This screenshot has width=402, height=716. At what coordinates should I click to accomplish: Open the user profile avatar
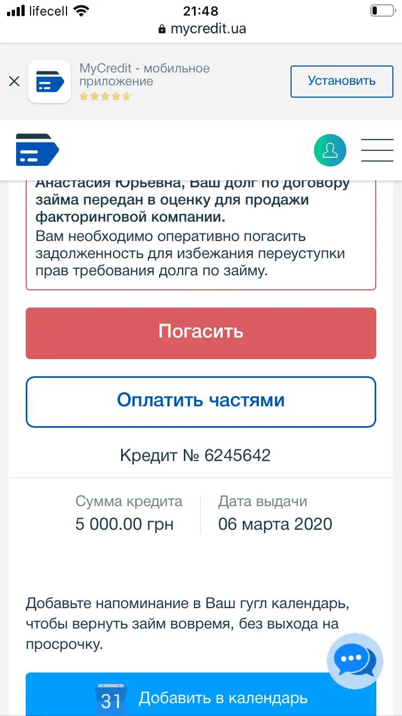click(x=330, y=150)
